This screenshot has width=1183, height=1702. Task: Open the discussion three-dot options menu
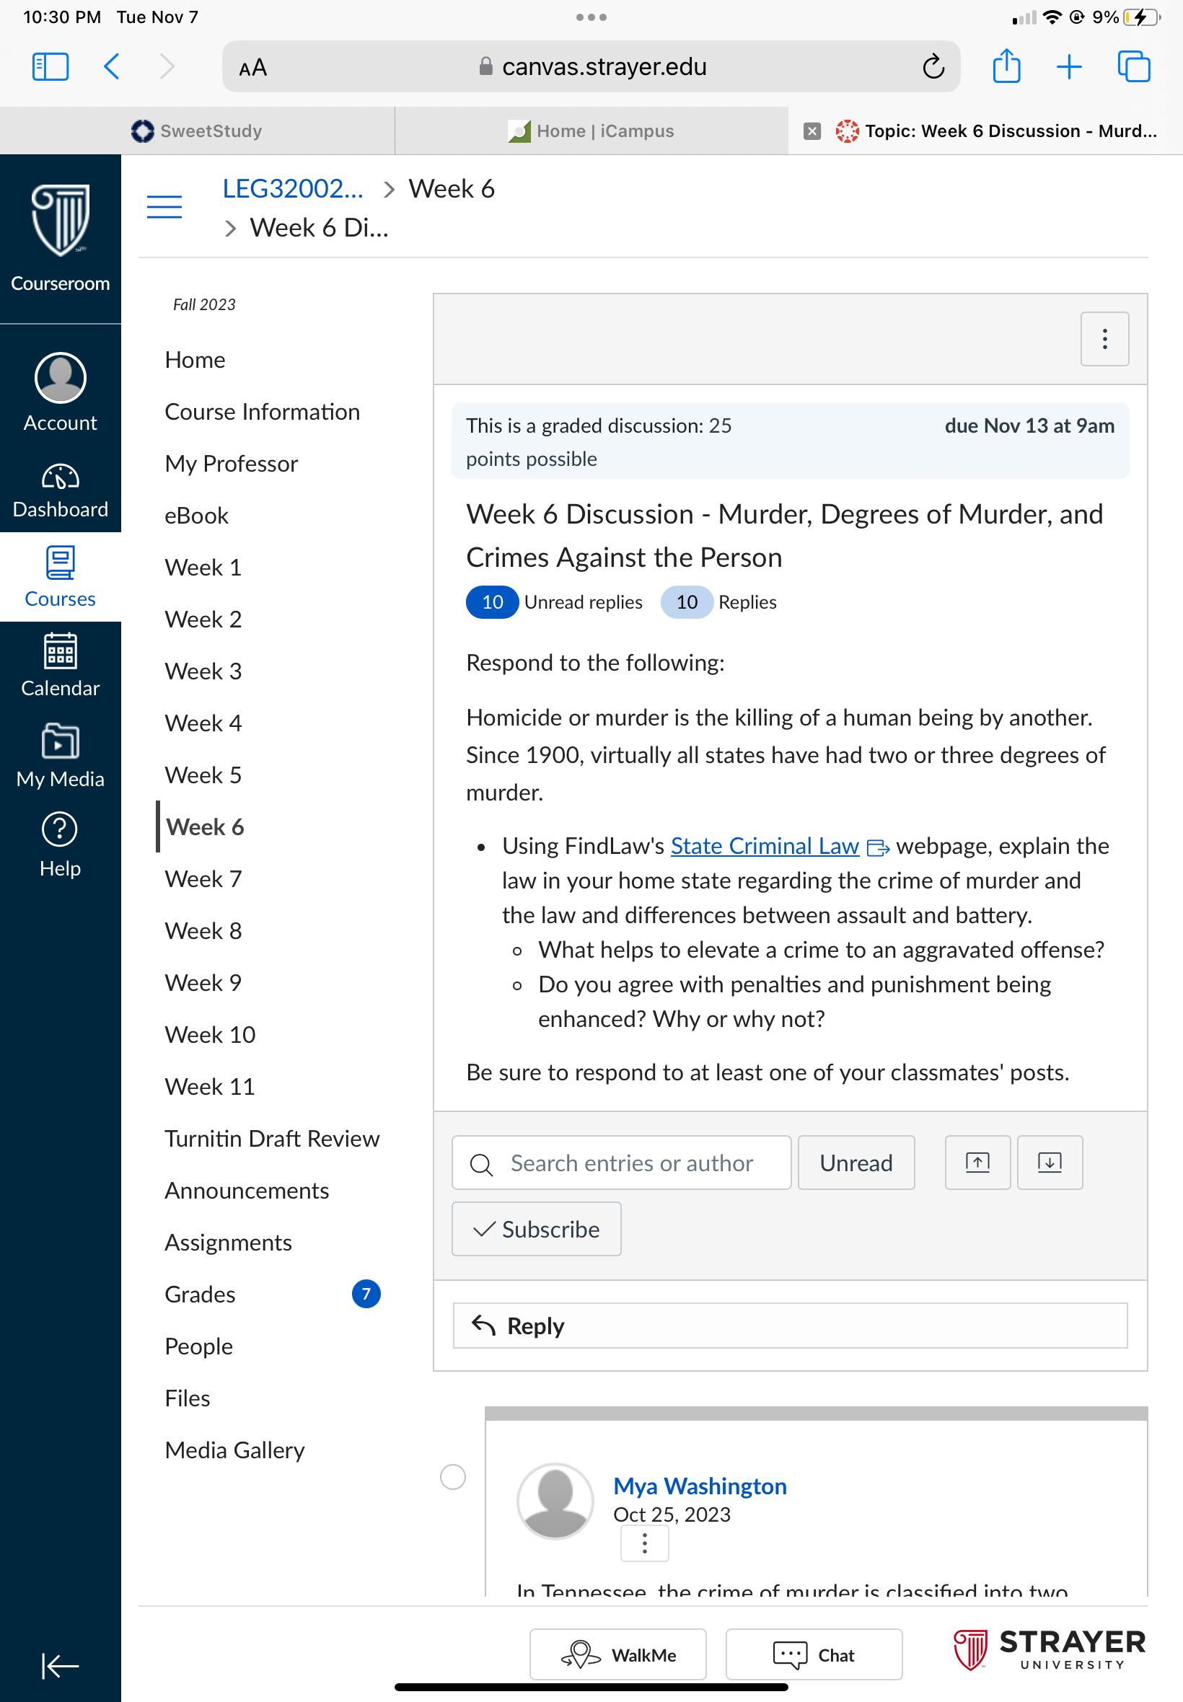click(x=1104, y=339)
